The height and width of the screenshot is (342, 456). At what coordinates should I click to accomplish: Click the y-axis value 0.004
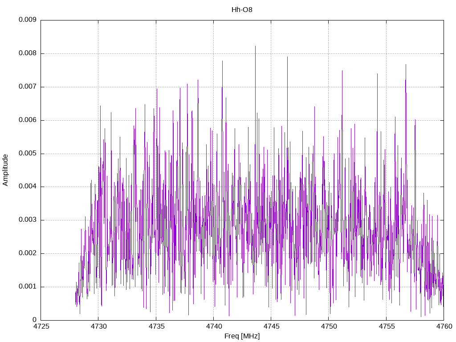pyautogui.click(x=28, y=187)
